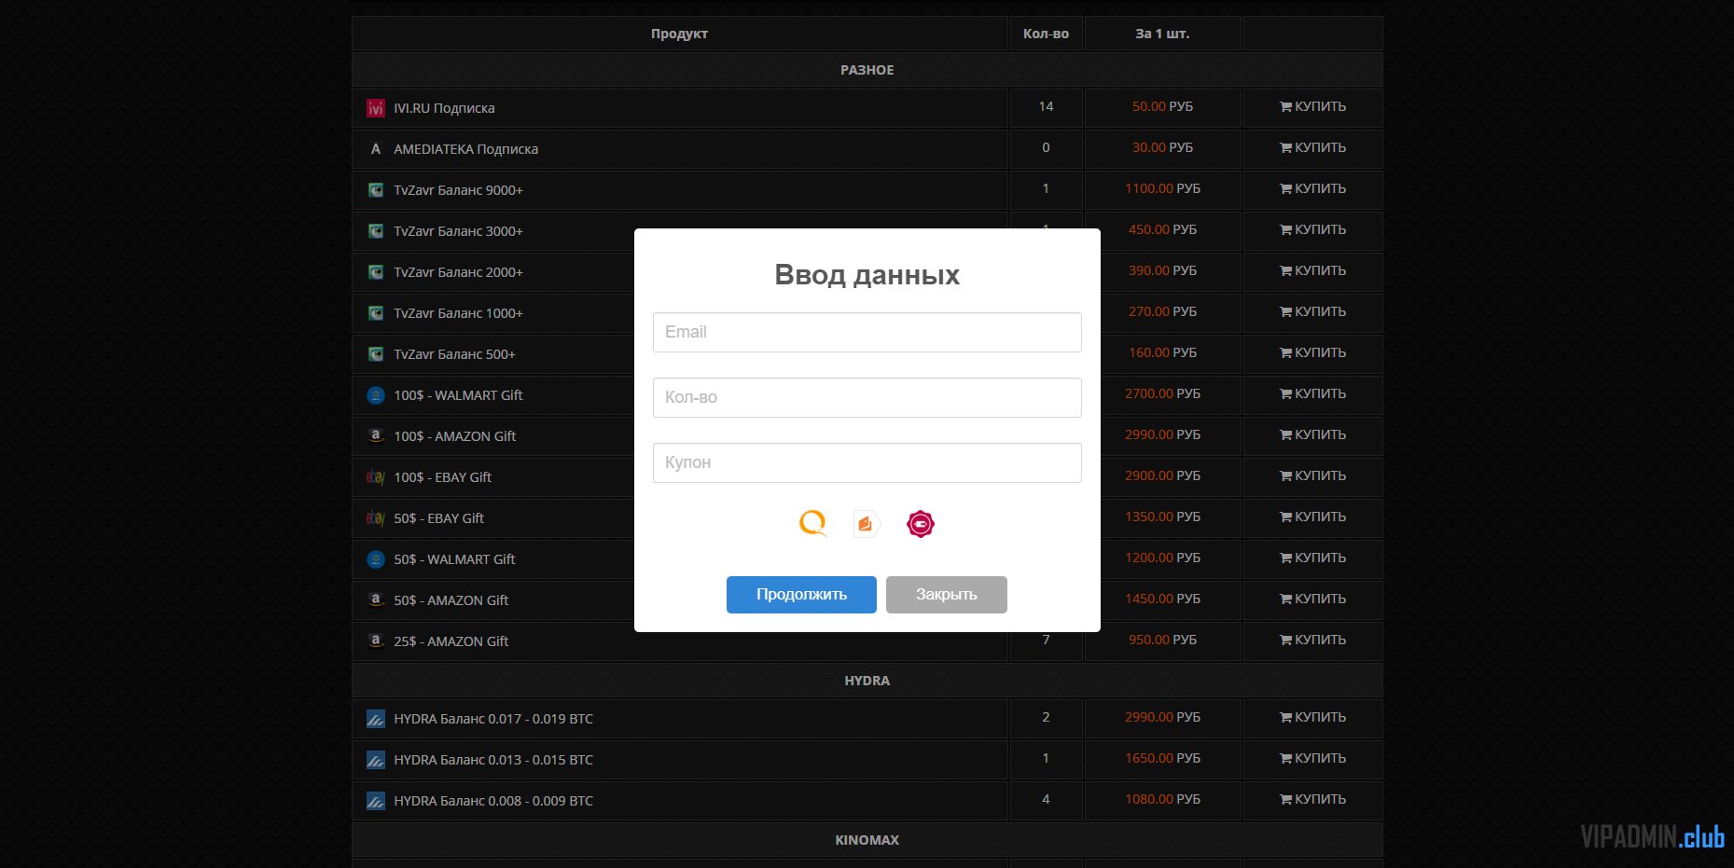Click the 50.00 РУБ price cell
The width and height of the screenshot is (1734, 868).
[x=1162, y=106]
